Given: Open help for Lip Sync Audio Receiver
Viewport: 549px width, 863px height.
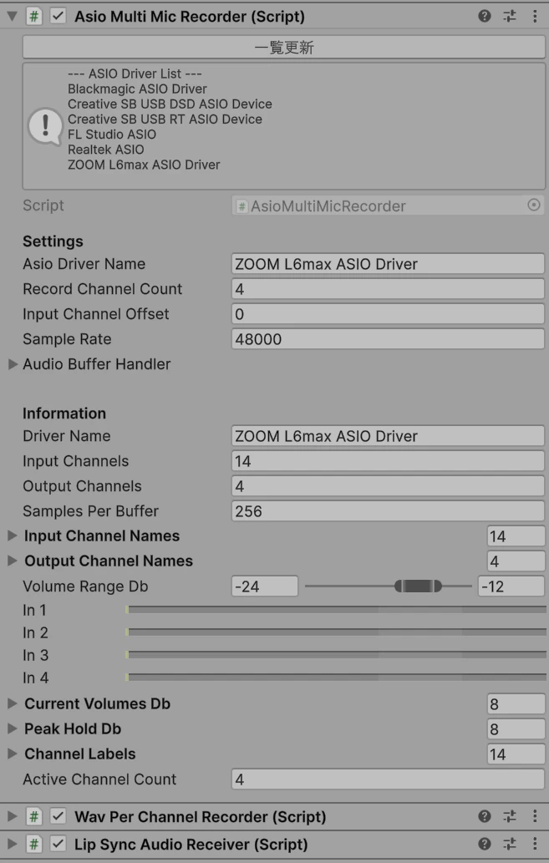Looking at the screenshot, I should pyautogui.click(x=485, y=844).
